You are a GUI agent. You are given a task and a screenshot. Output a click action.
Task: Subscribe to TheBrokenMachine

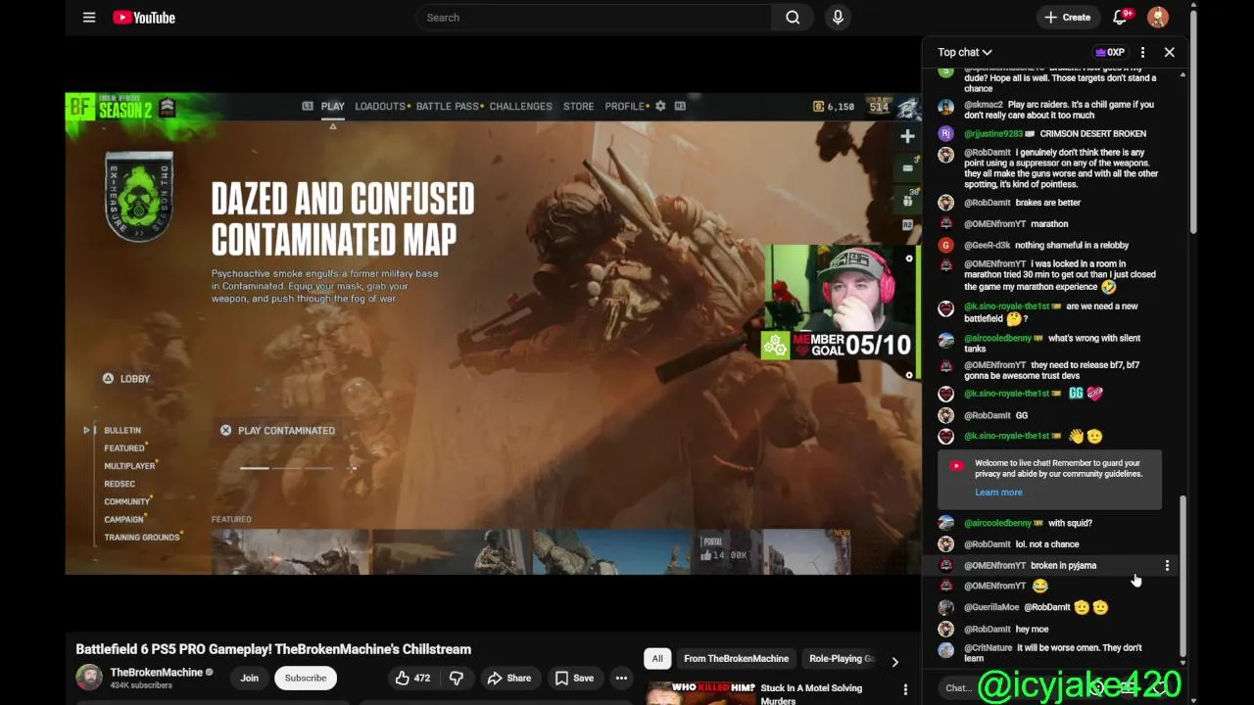(306, 678)
